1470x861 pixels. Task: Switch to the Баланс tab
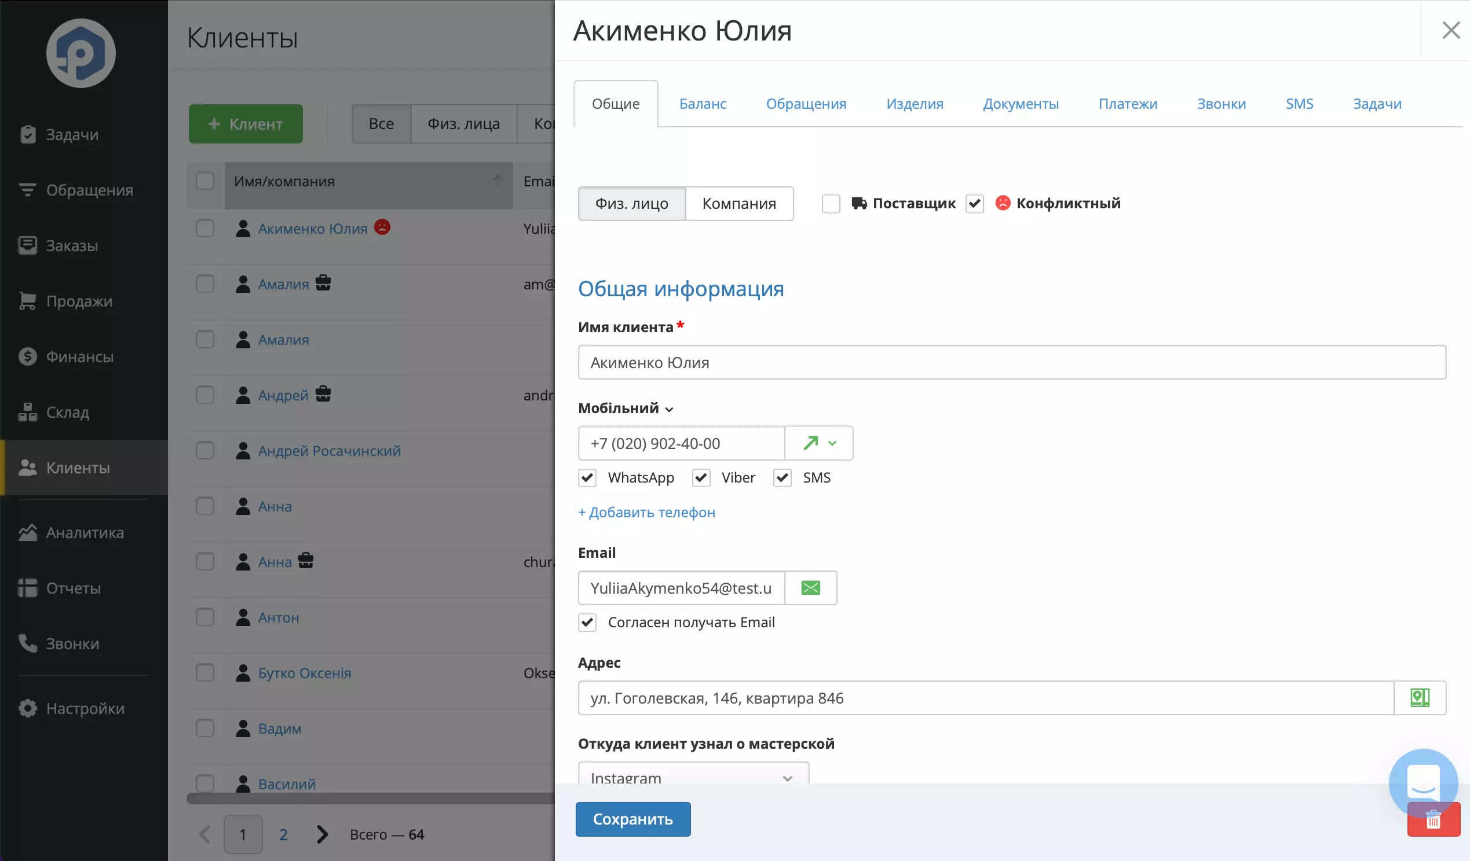point(703,104)
